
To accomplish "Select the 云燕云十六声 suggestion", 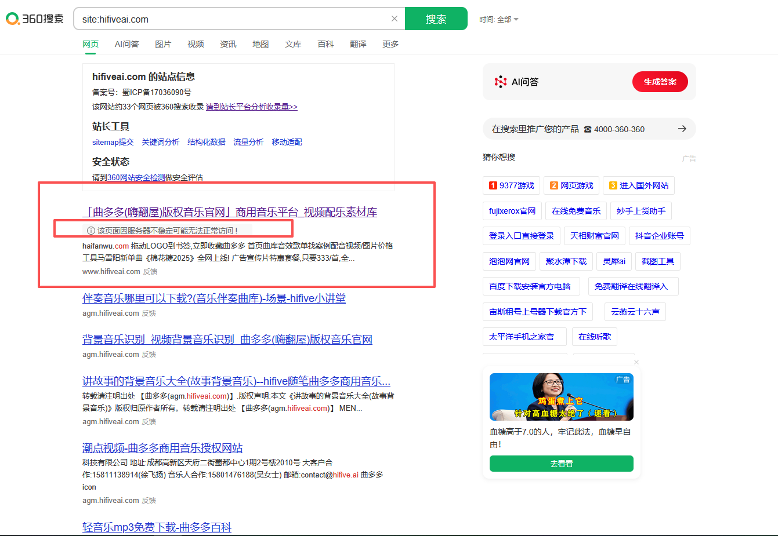I will [x=635, y=312].
